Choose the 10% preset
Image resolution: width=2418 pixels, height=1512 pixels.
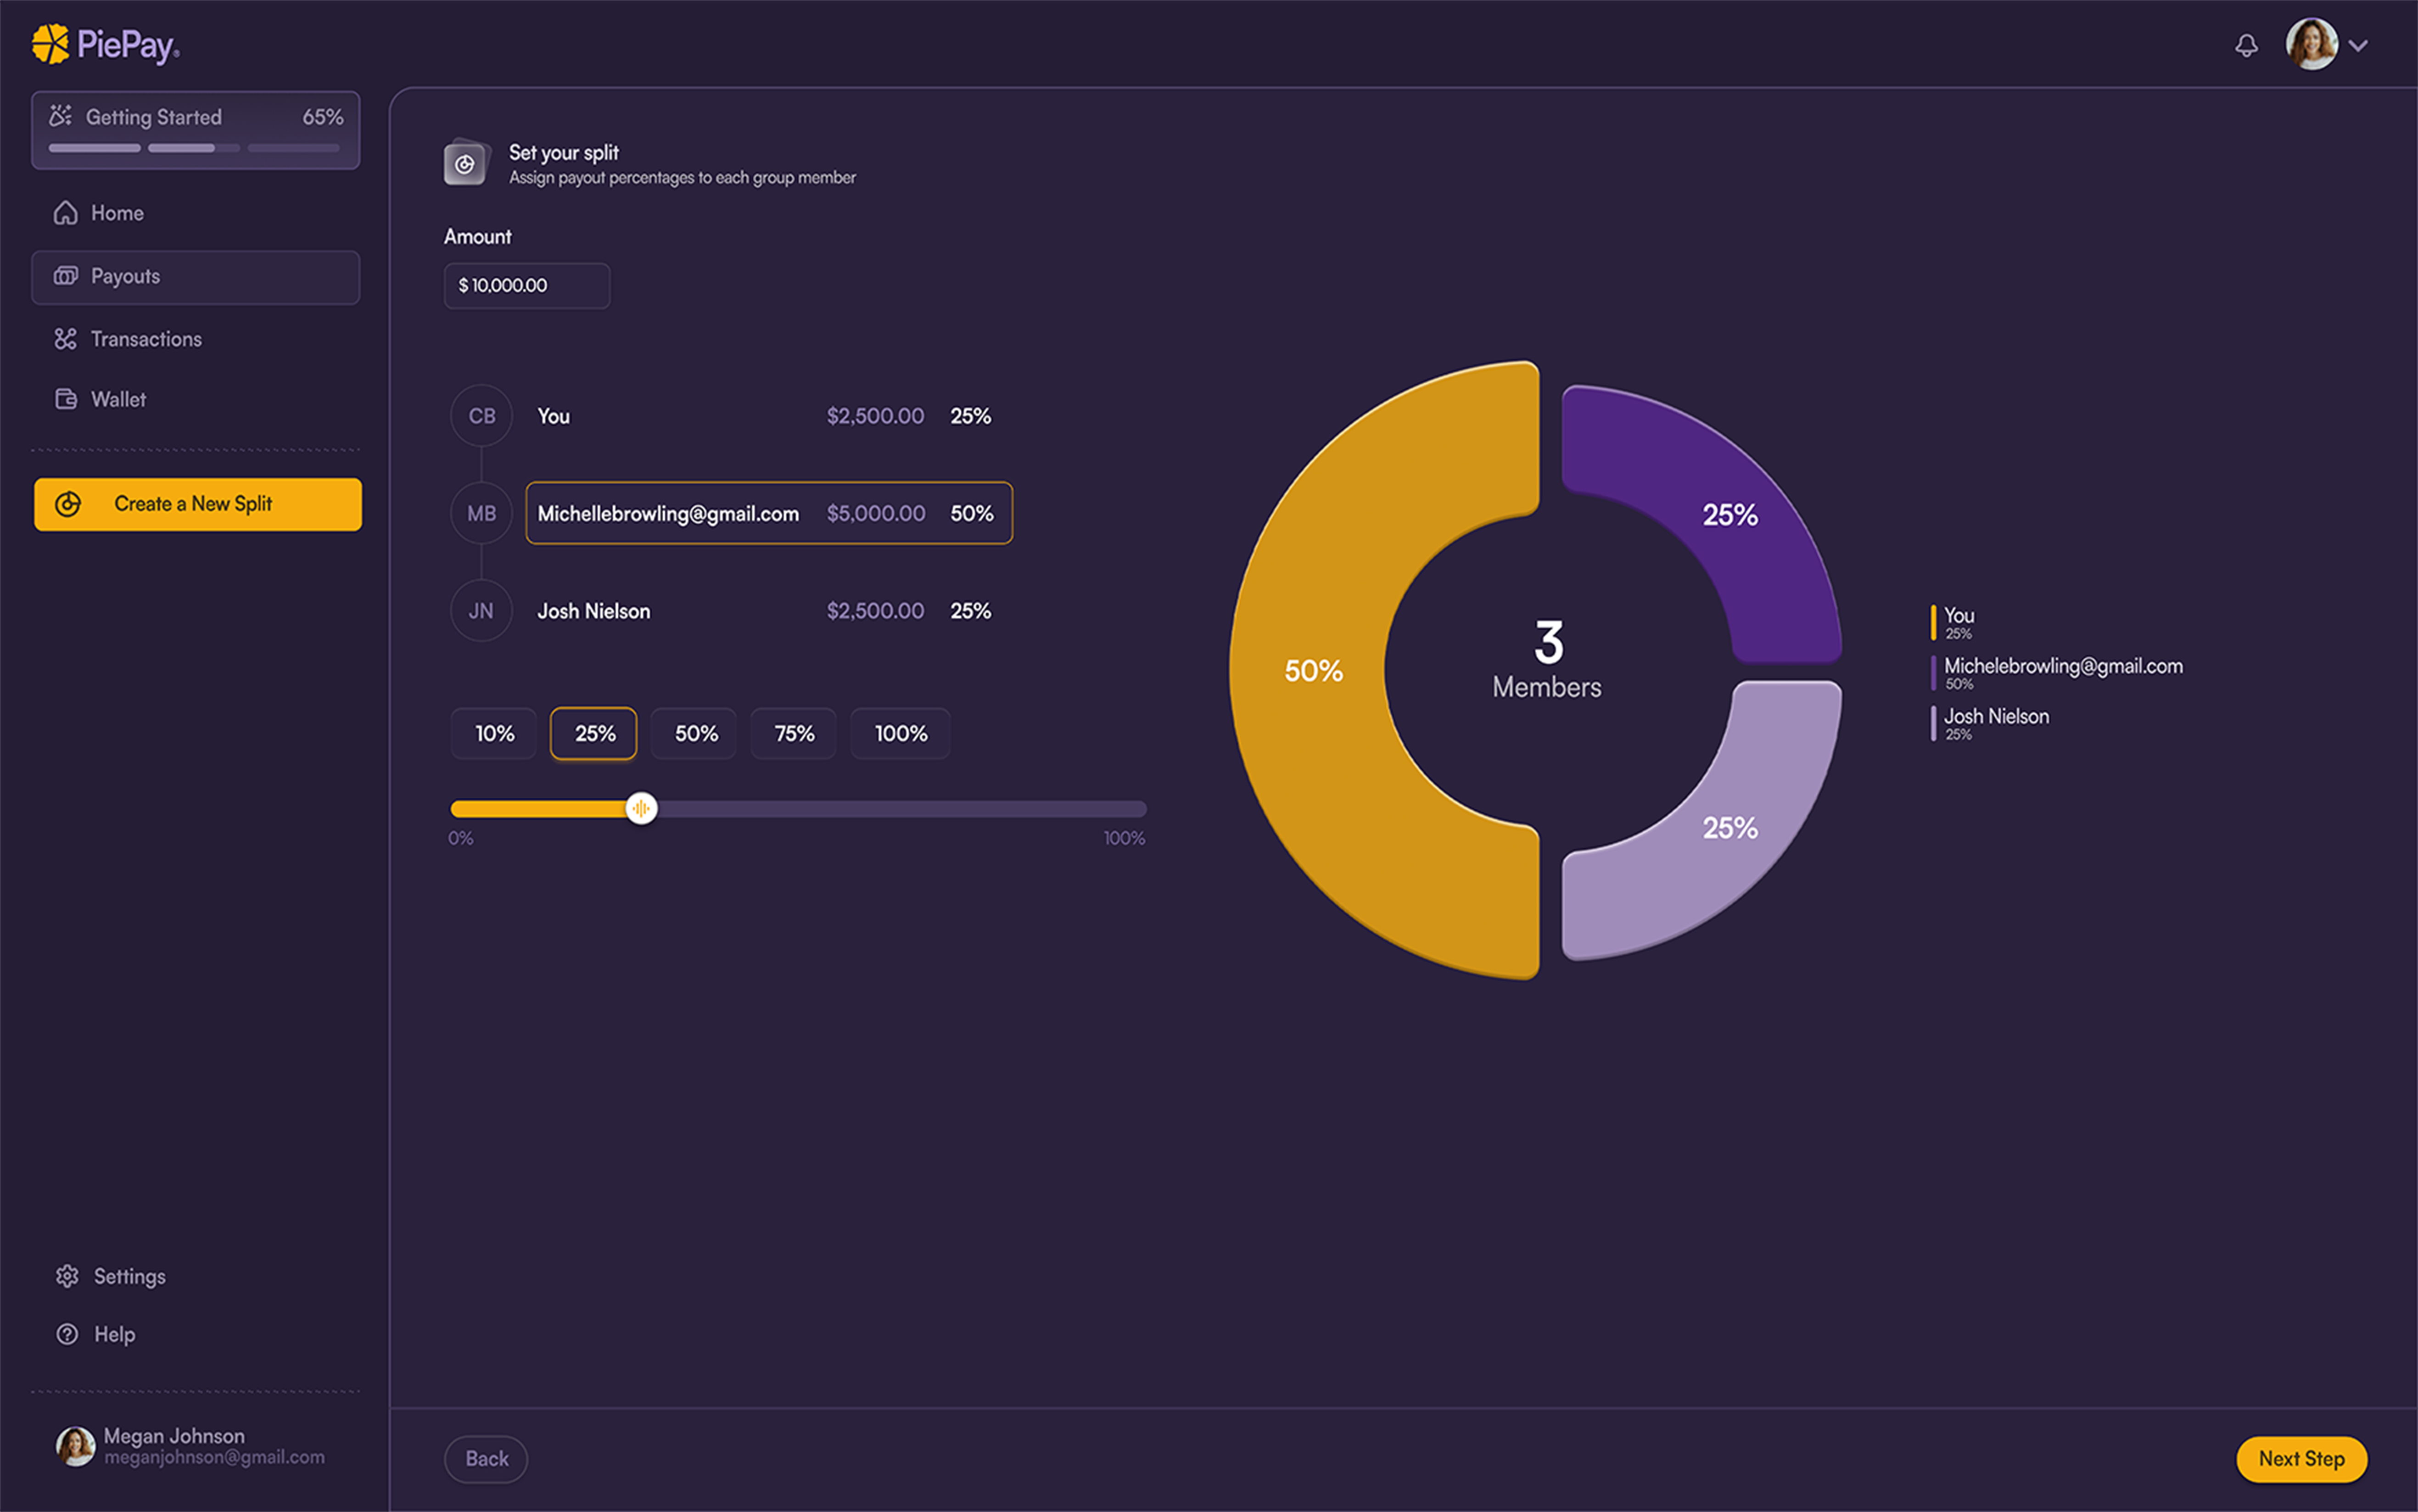(x=494, y=734)
